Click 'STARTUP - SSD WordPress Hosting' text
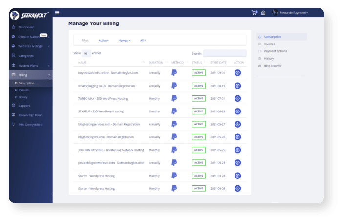The height and width of the screenshot is (222, 342). tap(101, 111)
